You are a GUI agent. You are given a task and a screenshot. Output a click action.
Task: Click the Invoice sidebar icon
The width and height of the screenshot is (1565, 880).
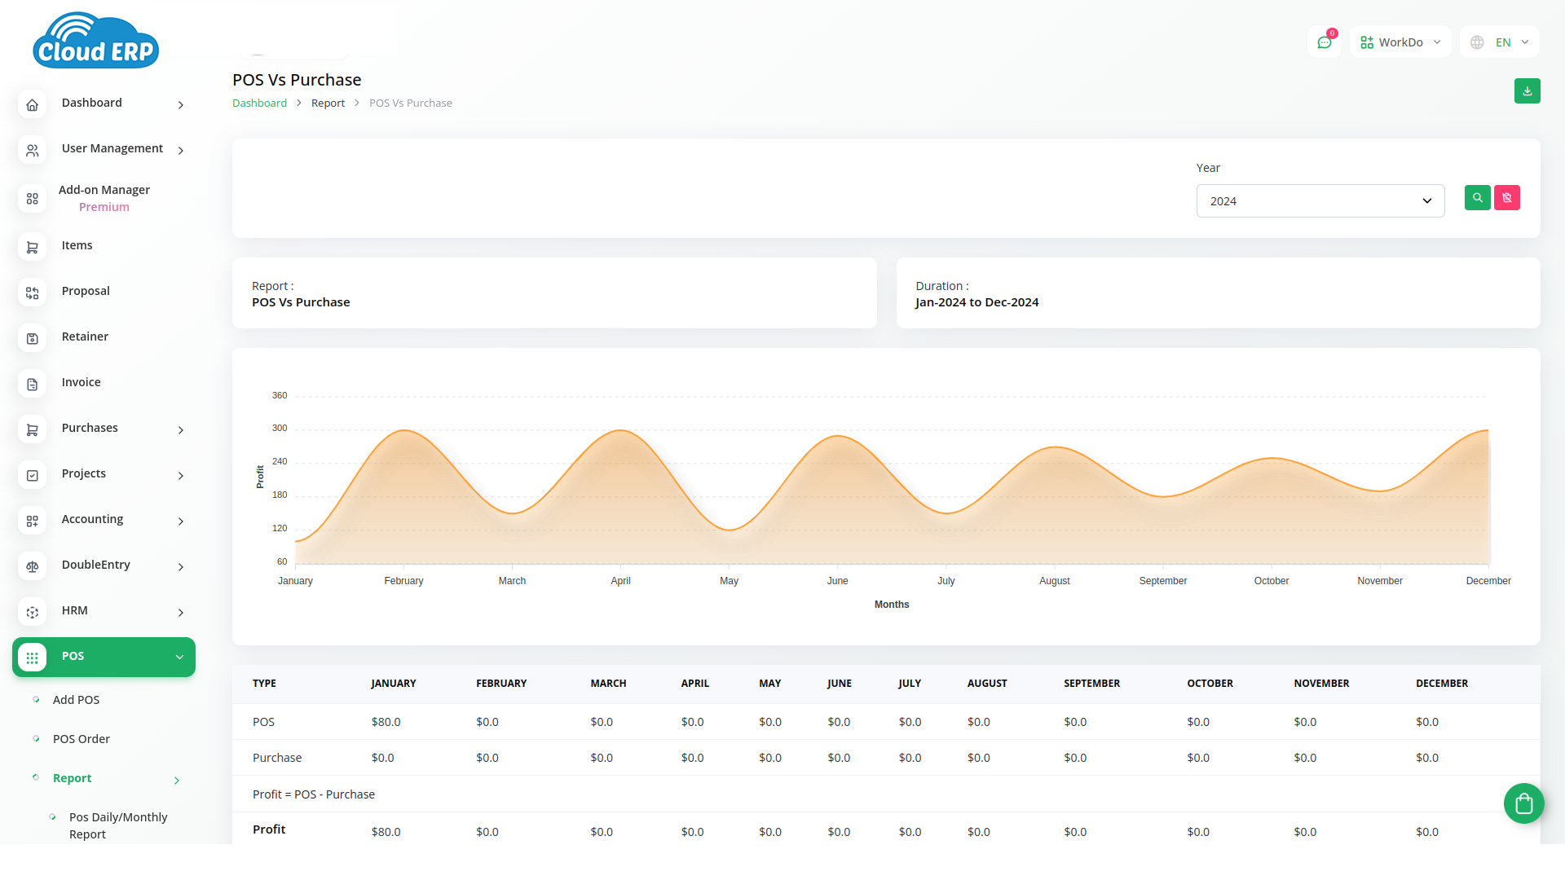pyautogui.click(x=33, y=384)
